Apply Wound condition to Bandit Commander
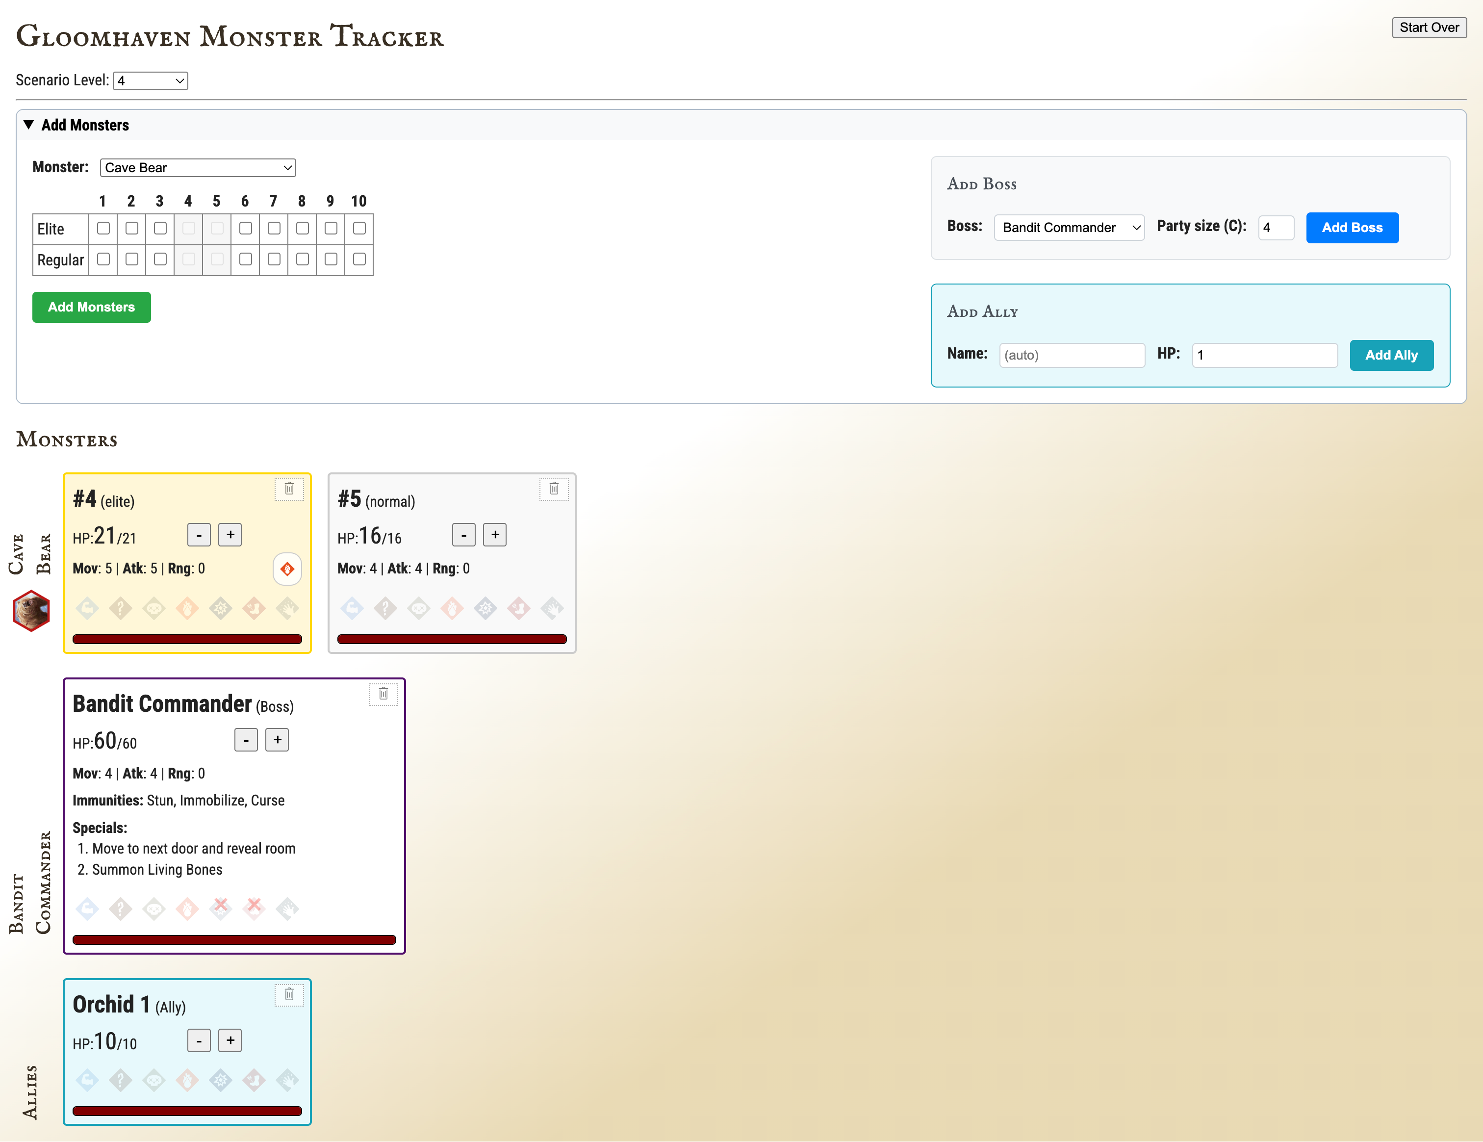This screenshot has width=1483, height=1142. [x=187, y=909]
